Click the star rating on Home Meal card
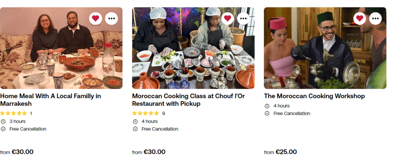The width and height of the screenshot is (393, 158). point(14,113)
